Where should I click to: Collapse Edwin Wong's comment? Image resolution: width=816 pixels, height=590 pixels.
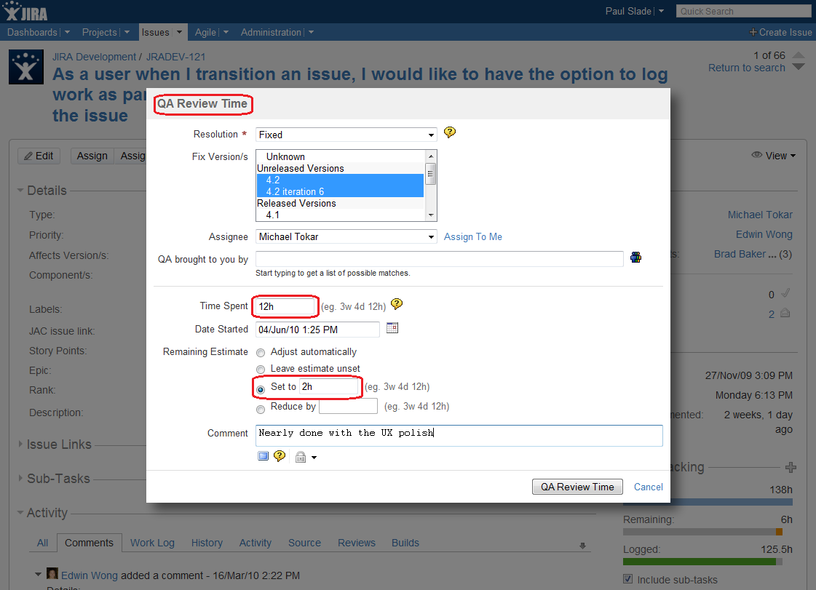(38, 575)
